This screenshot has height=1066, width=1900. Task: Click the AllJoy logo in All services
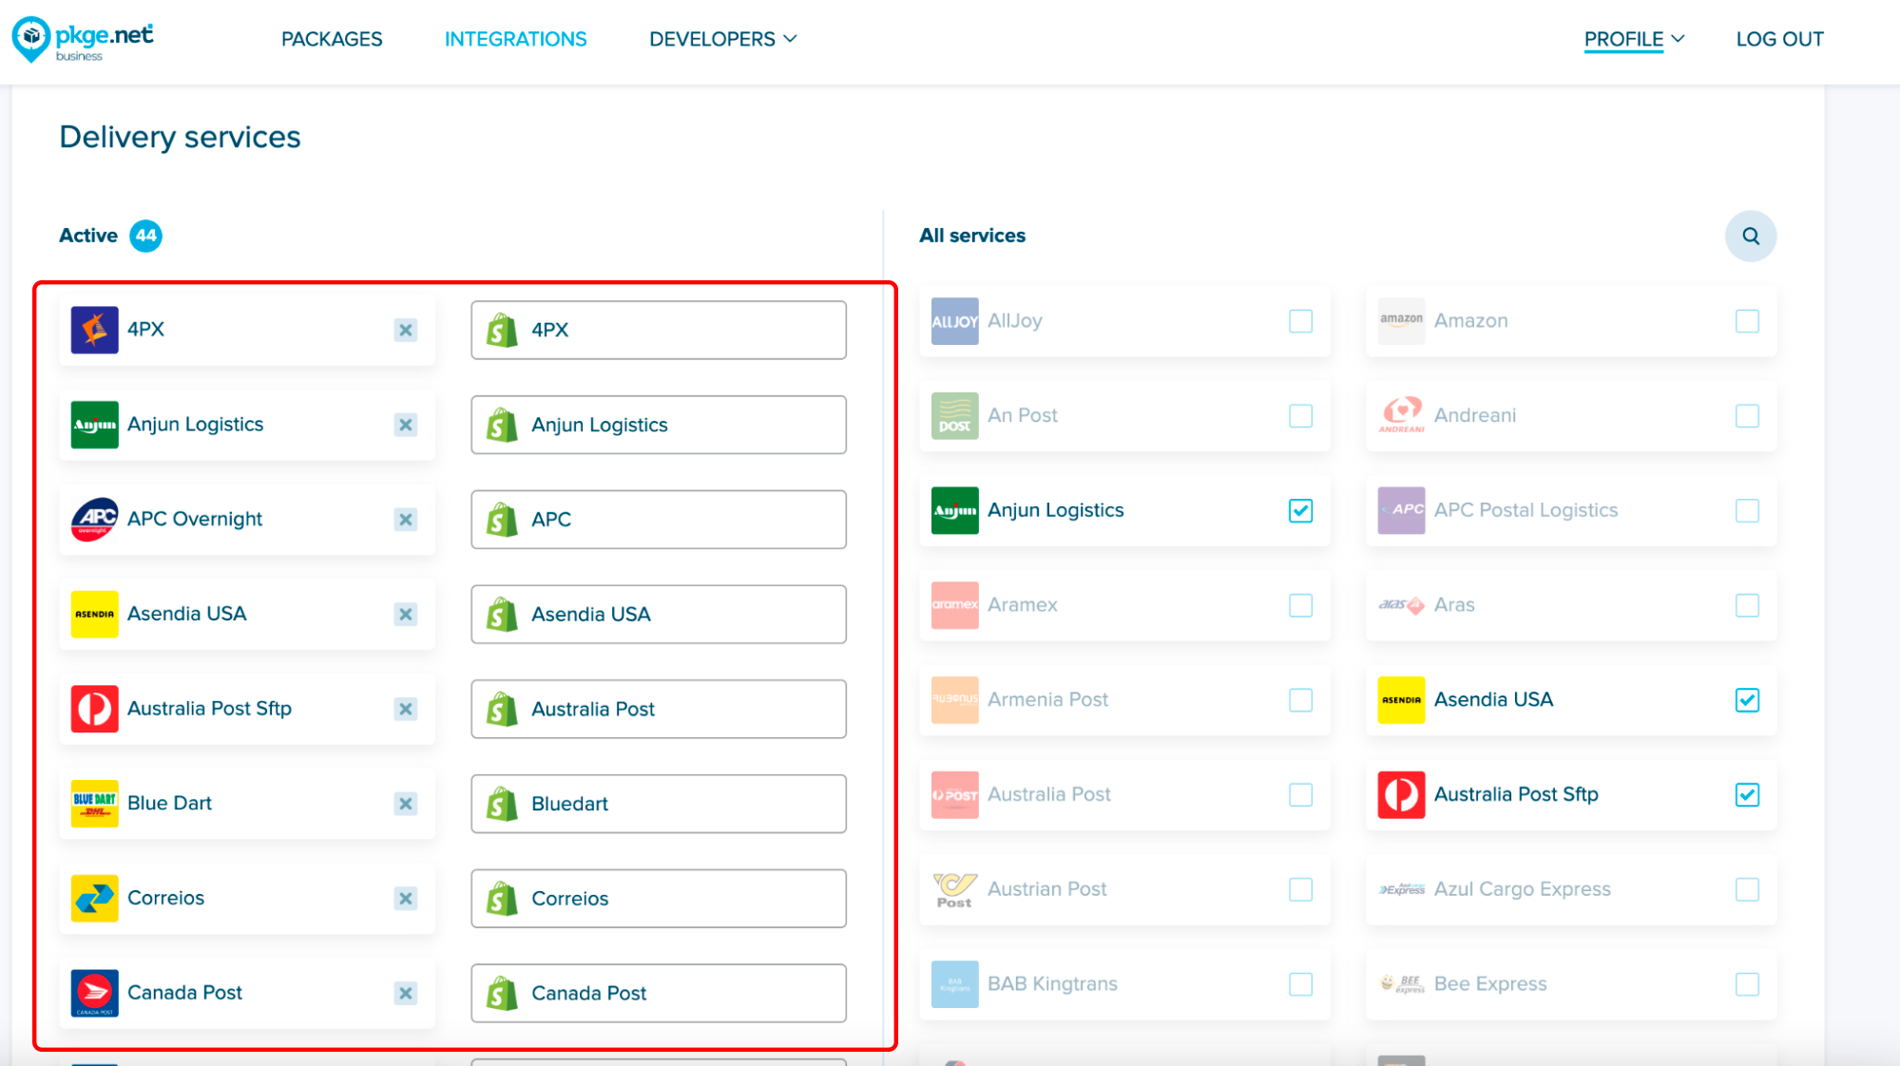pyautogui.click(x=954, y=320)
